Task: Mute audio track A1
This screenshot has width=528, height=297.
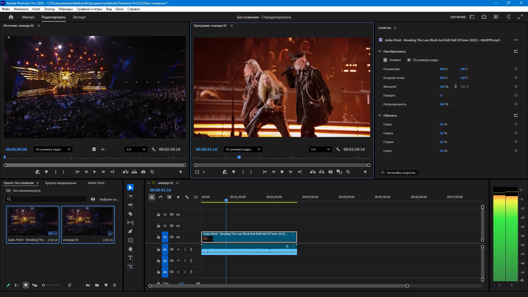Action: [178, 249]
